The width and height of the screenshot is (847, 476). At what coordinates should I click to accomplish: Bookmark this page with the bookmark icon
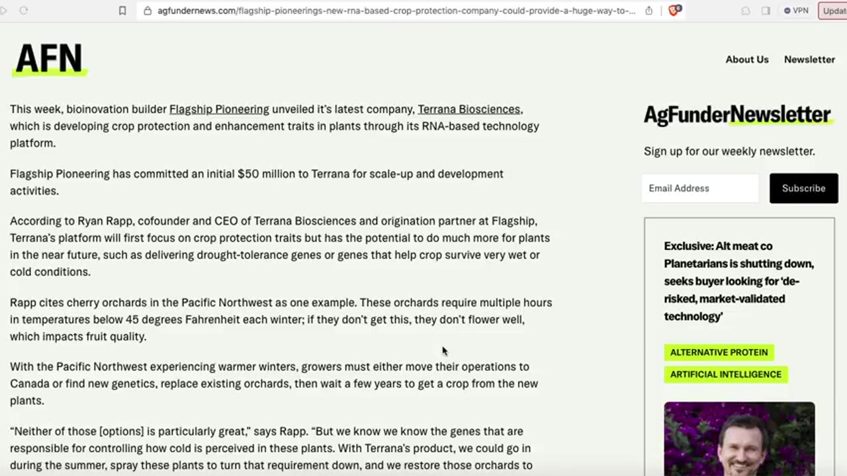coord(122,11)
